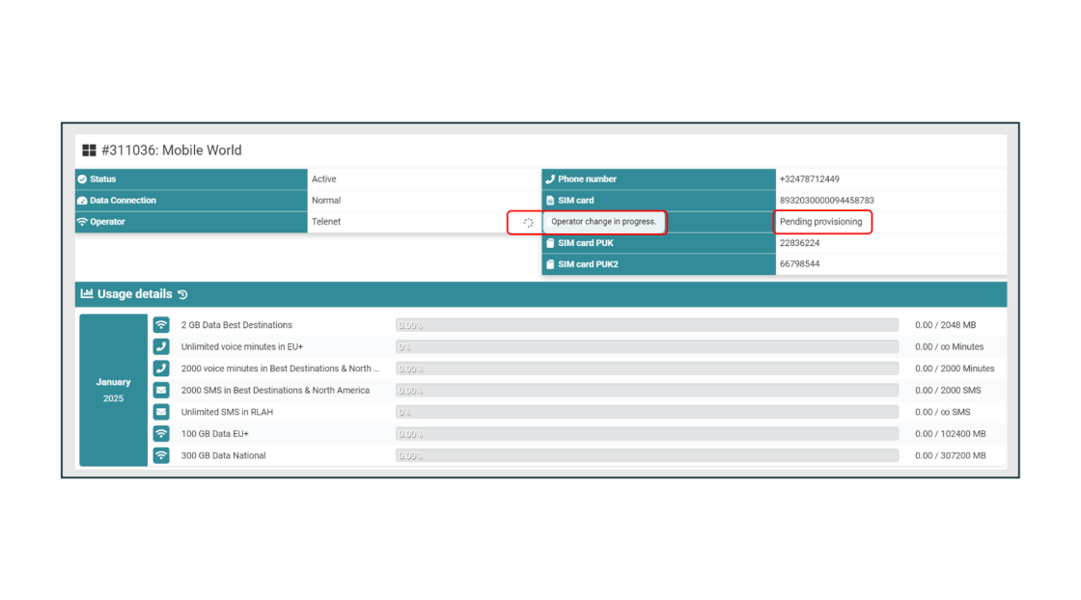Click the Usage details header

tap(541, 294)
